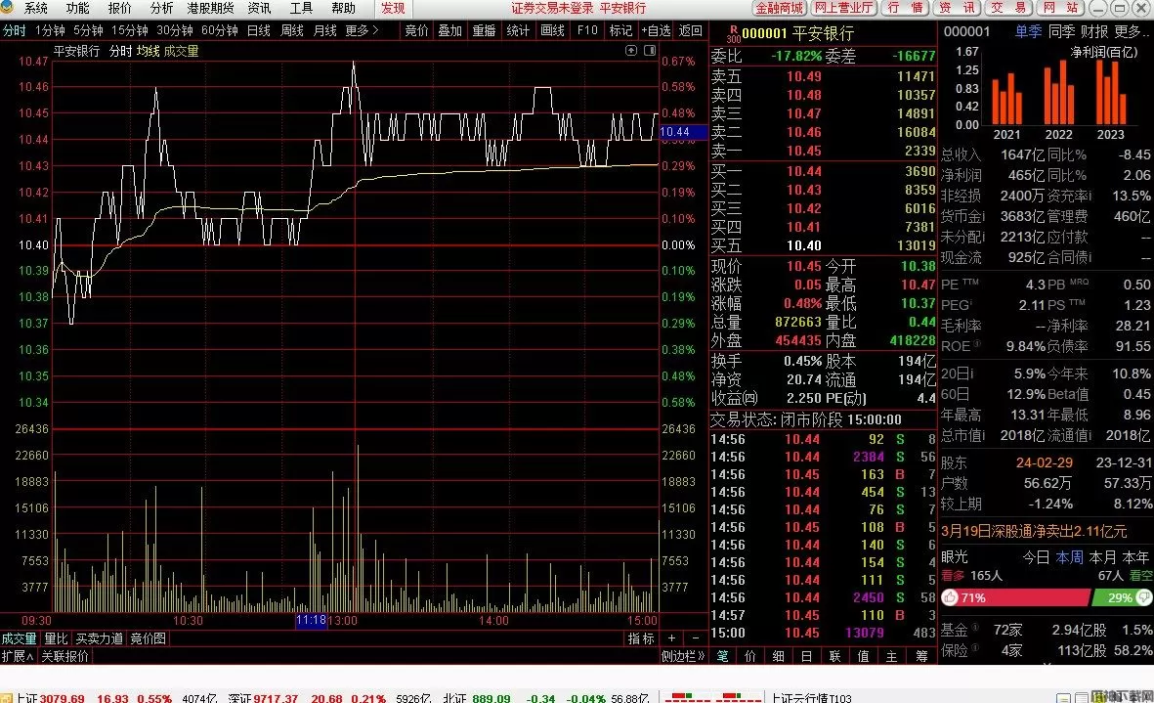Screen dimensions: 1154x703
Task: Select the 联 bottom tab
Action: [x=835, y=656]
